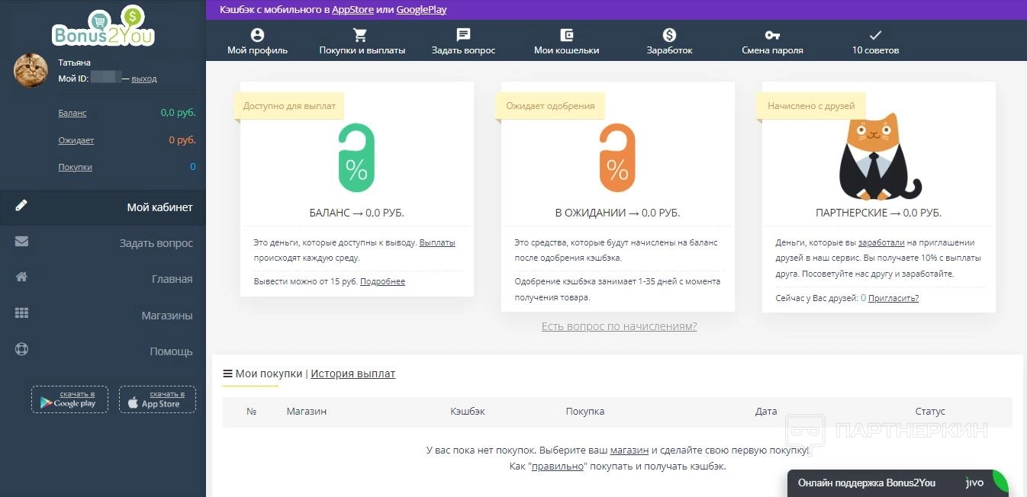The image size is (1027, 497).
Task: Click the Bonus2You logo
Action: [x=103, y=27]
